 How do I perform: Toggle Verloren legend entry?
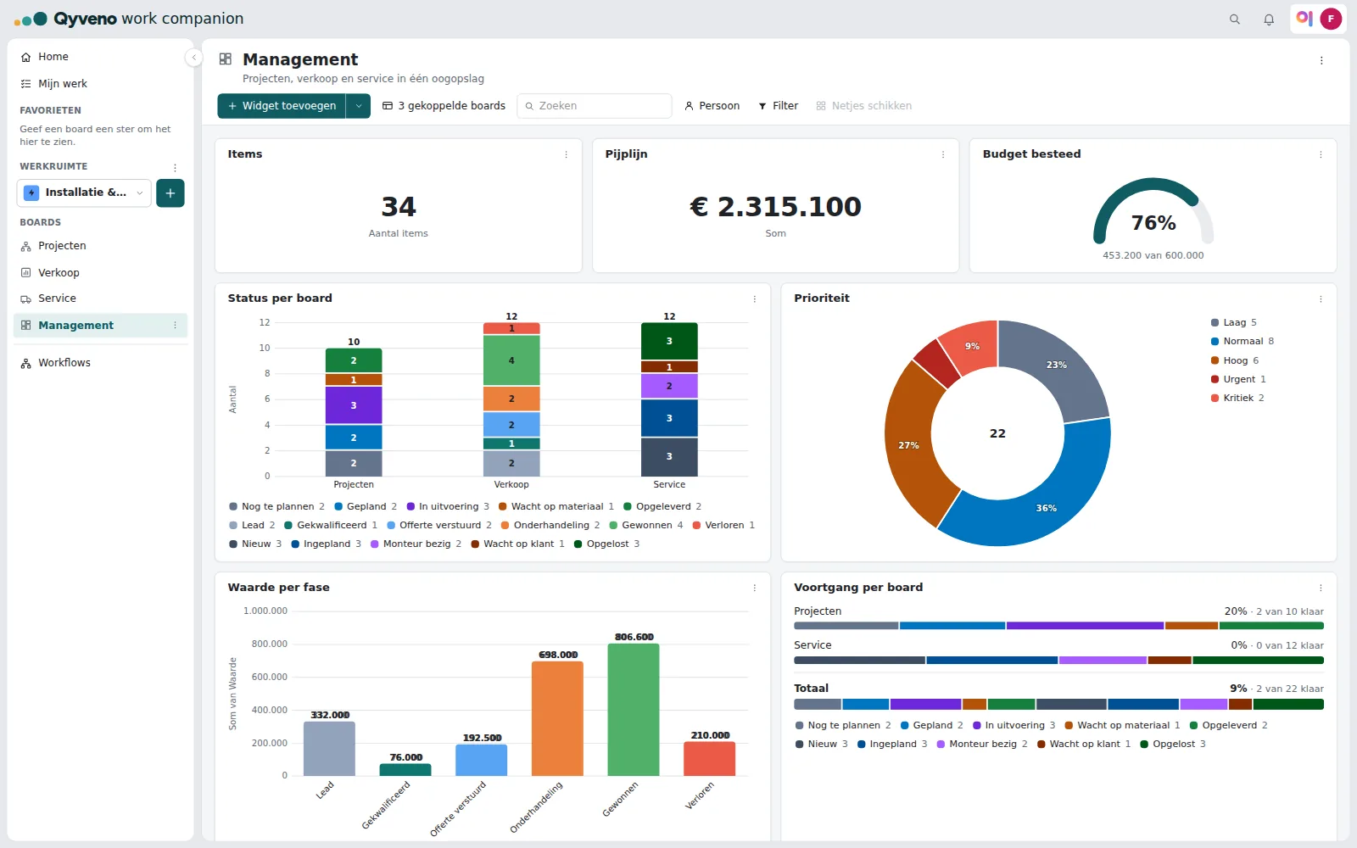pos(723,526)
